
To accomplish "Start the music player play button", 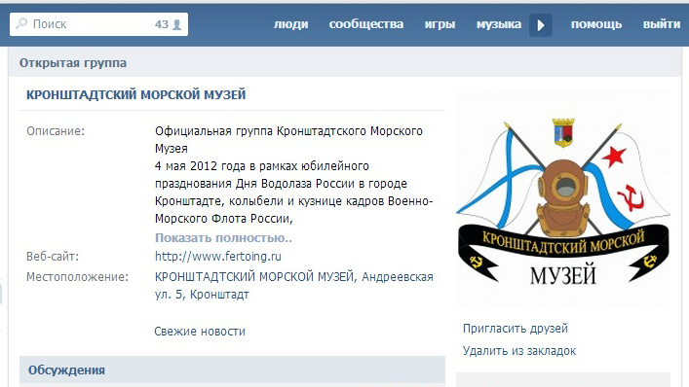I will (541, 25).
